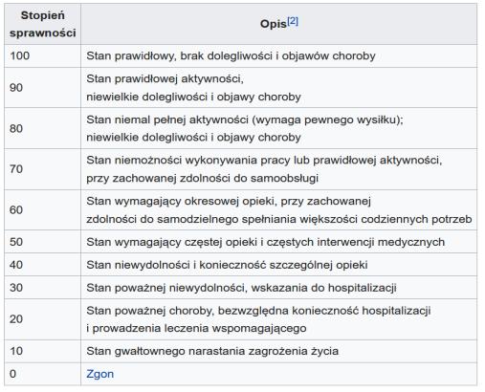
Task: Select the Opis column header
Action: click(x=279, y=24)
